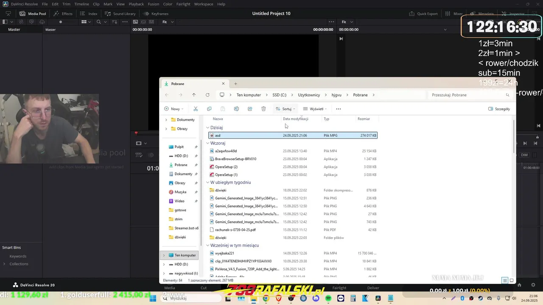Open the Wyświetl view dropdown
This screenshot has height=305, width=543.
314,109
